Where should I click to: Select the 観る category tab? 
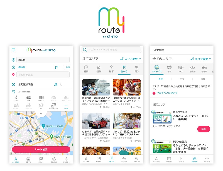click(99, 69)
